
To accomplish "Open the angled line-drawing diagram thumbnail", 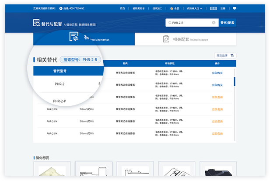I will click(177, 171).
